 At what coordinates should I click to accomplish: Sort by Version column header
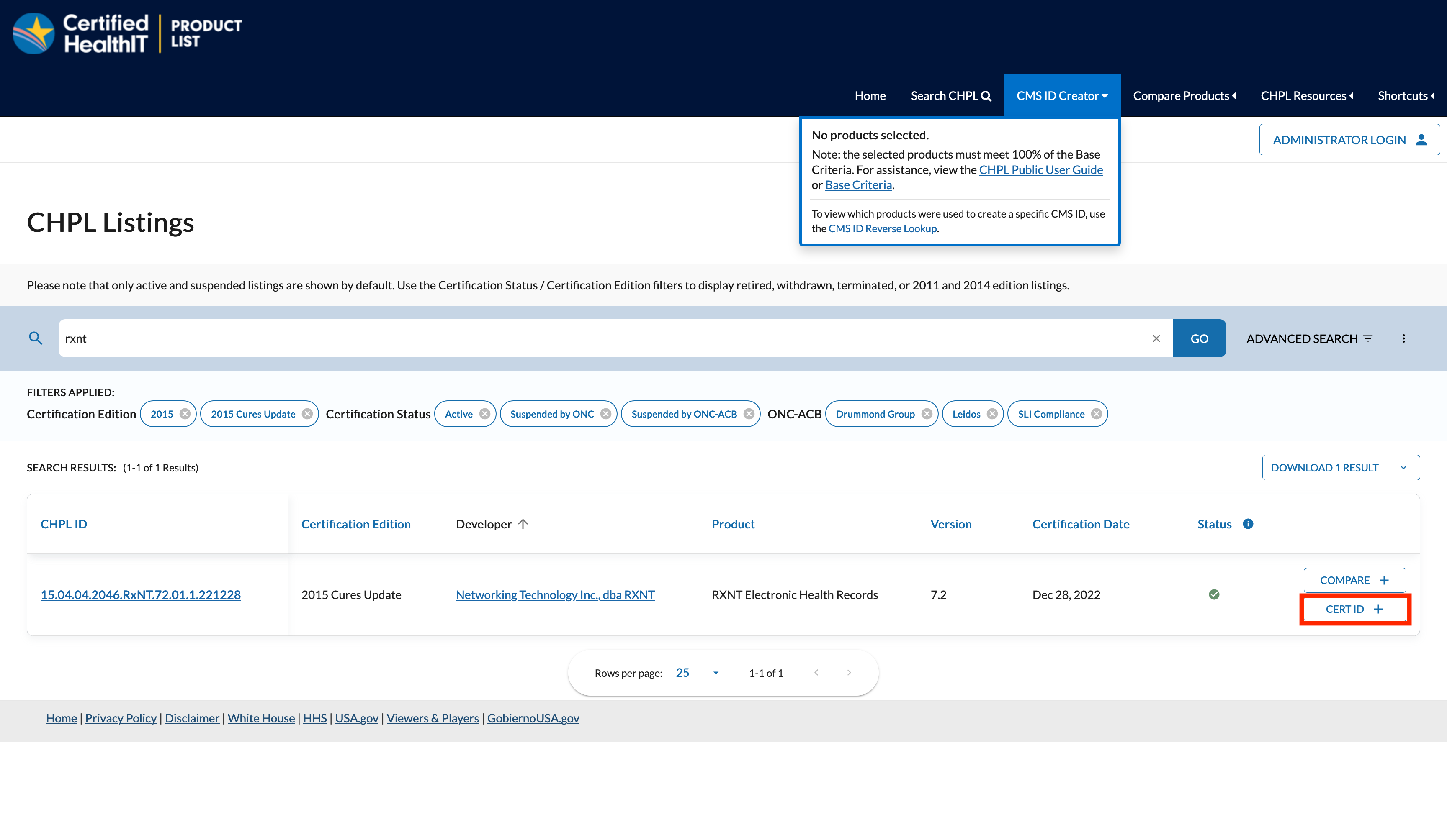[950, 524]
